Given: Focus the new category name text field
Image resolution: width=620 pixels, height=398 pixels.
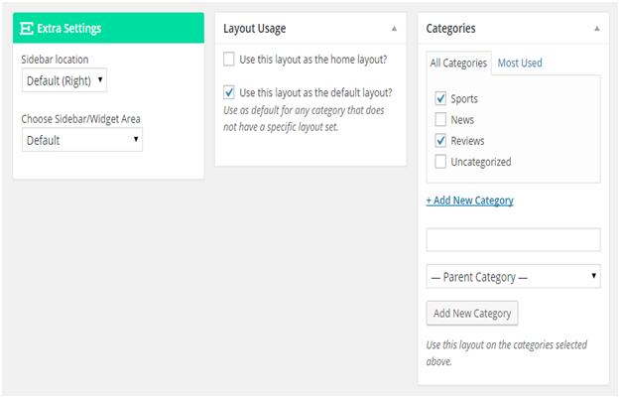Looking at the screenshot, I should tap(513, 239).
